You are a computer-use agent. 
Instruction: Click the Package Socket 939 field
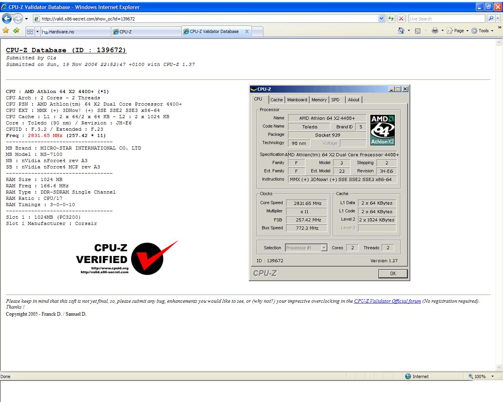pos(327,135)
